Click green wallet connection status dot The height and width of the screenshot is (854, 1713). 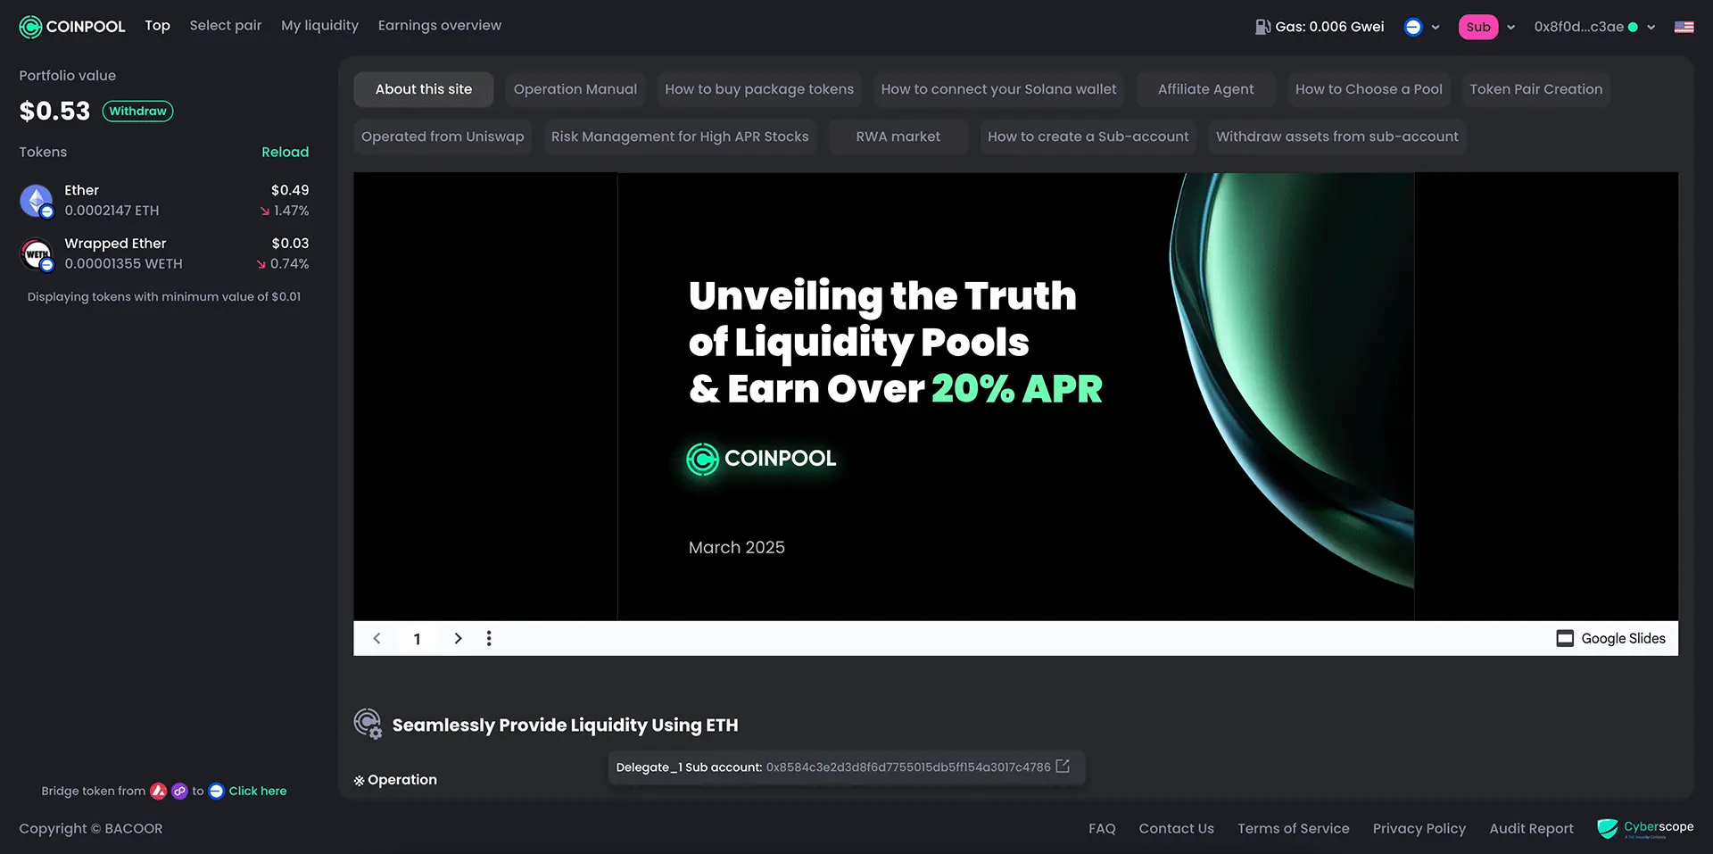click(x=1633, y=27)
